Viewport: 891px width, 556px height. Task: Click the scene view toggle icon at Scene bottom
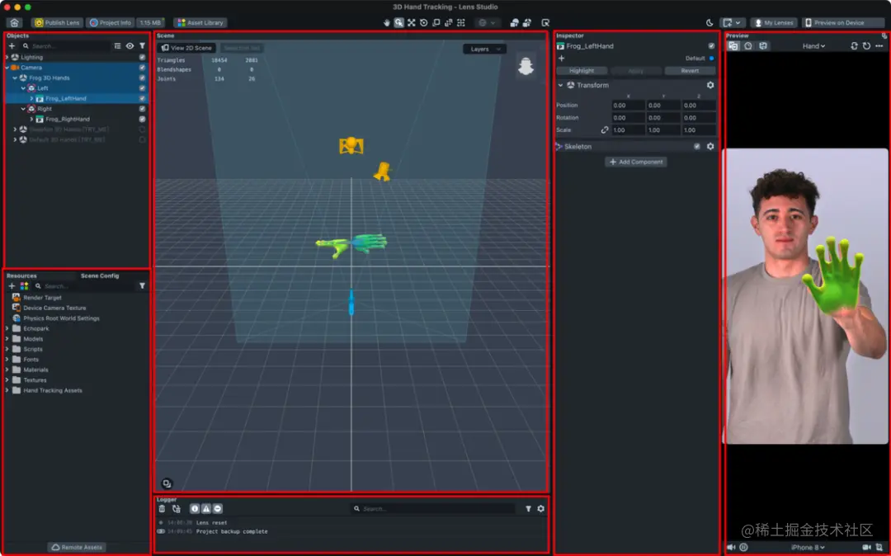(x=167, y=484)
